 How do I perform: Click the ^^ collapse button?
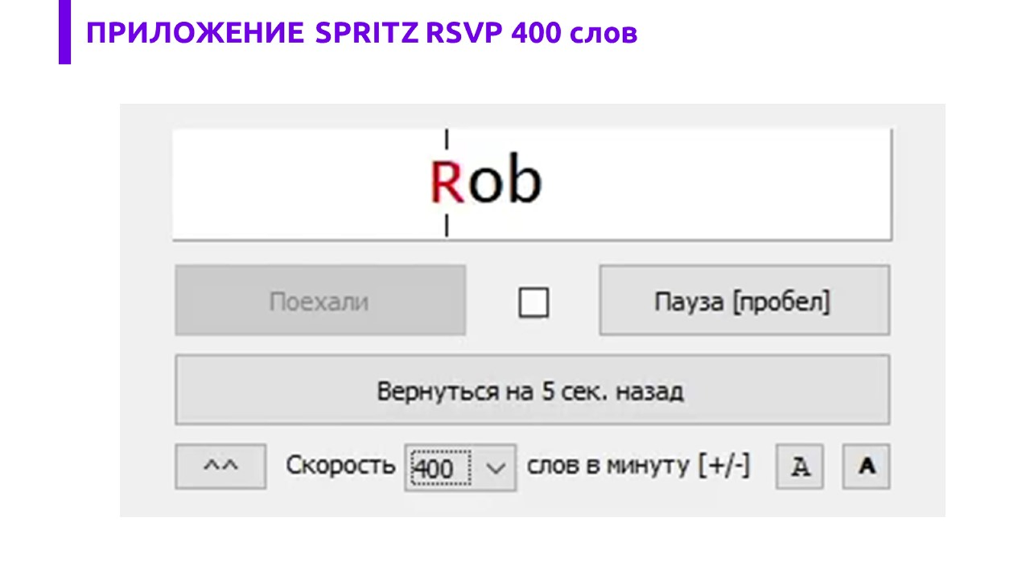pos(220,466)
